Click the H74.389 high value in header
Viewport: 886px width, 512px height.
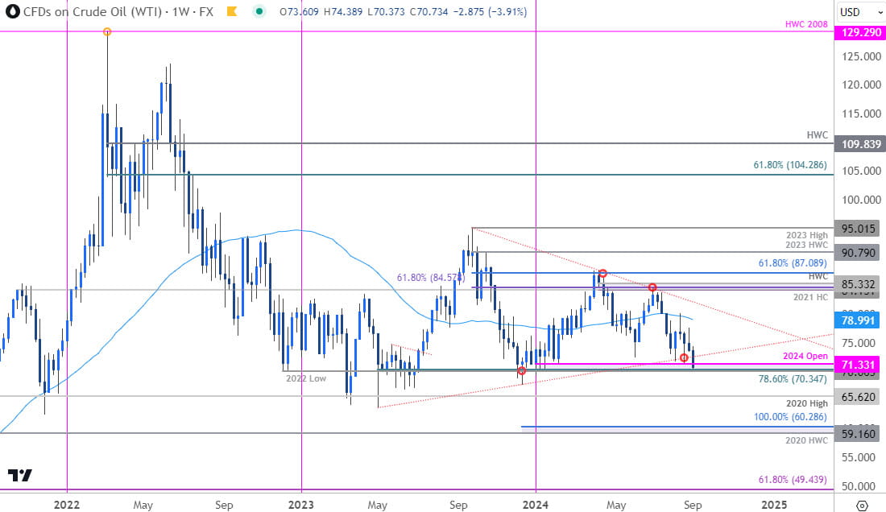tap(343, 11)
